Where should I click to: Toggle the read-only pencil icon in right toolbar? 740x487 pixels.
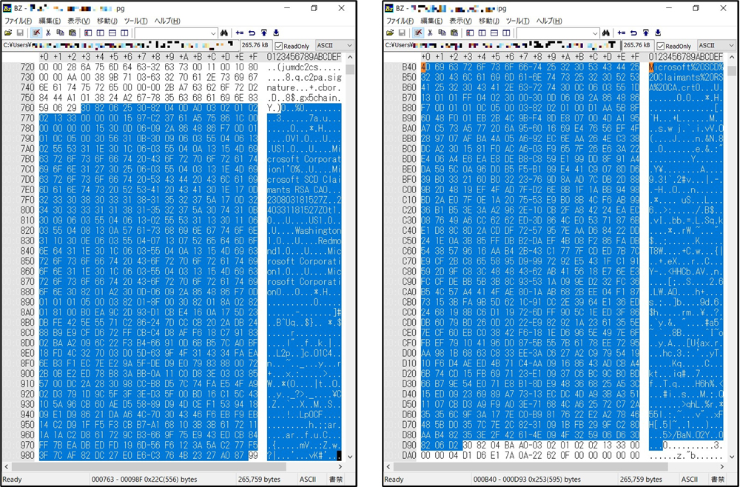click(x=417, y=33)
